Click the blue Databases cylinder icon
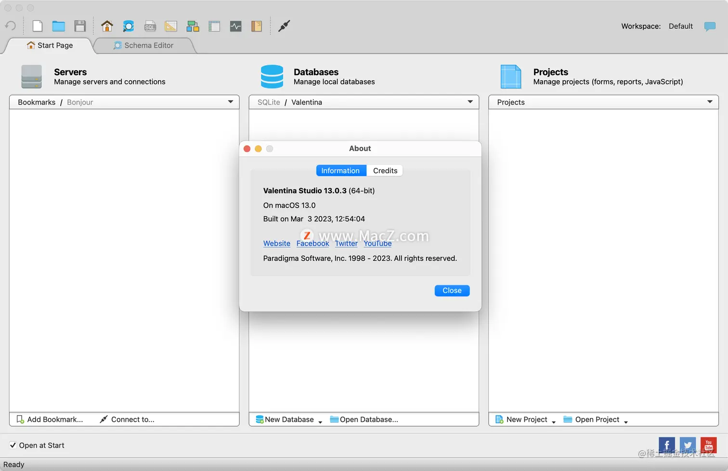Viewport: 728px width, 471px height. click(x=272, y=77)
